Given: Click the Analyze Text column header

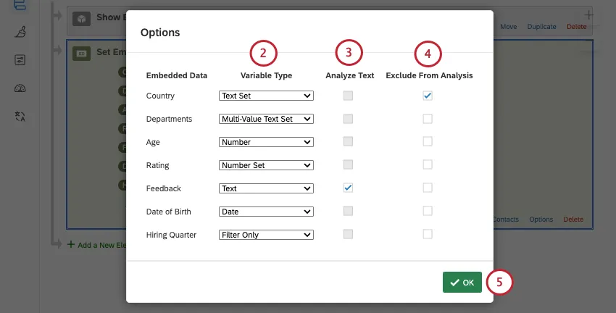Looking at the screenshot, I should click(x=349, y=75).
